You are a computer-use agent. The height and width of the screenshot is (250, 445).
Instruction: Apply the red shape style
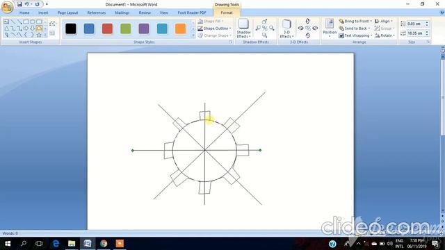[x=107, y=28]
